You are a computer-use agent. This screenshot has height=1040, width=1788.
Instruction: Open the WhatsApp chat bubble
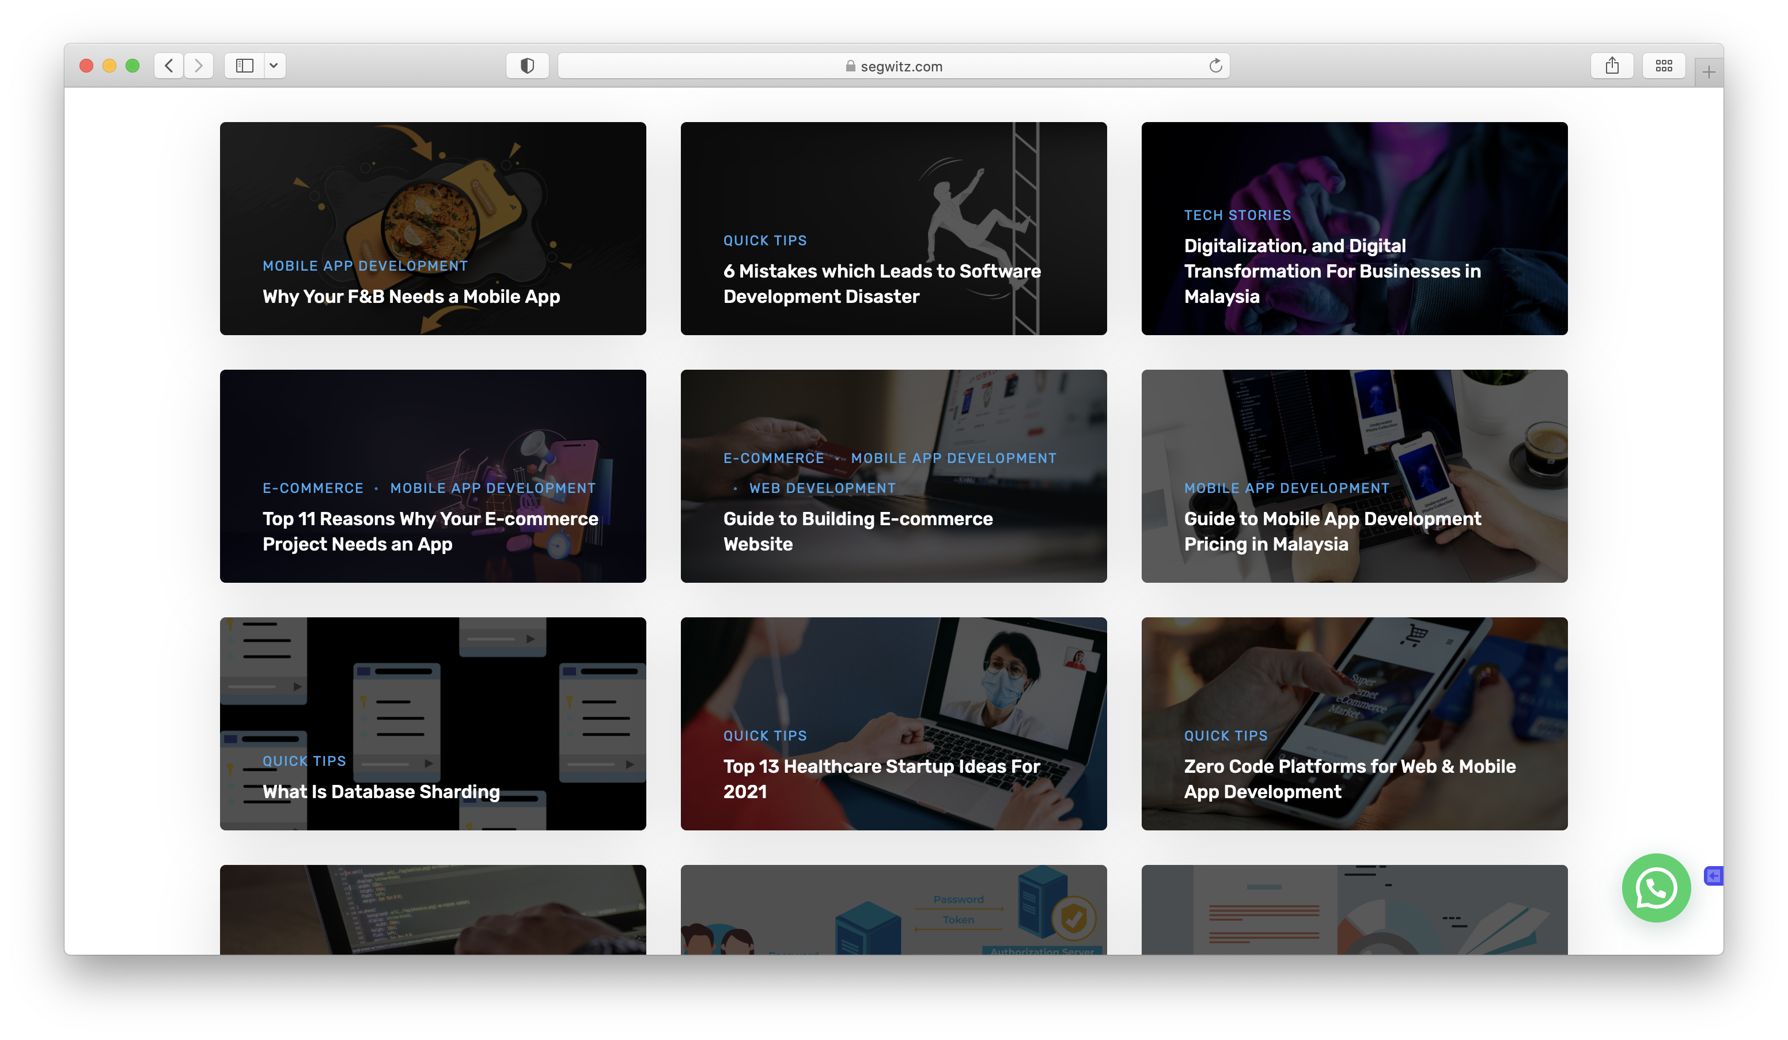[x=1656, y=887]
